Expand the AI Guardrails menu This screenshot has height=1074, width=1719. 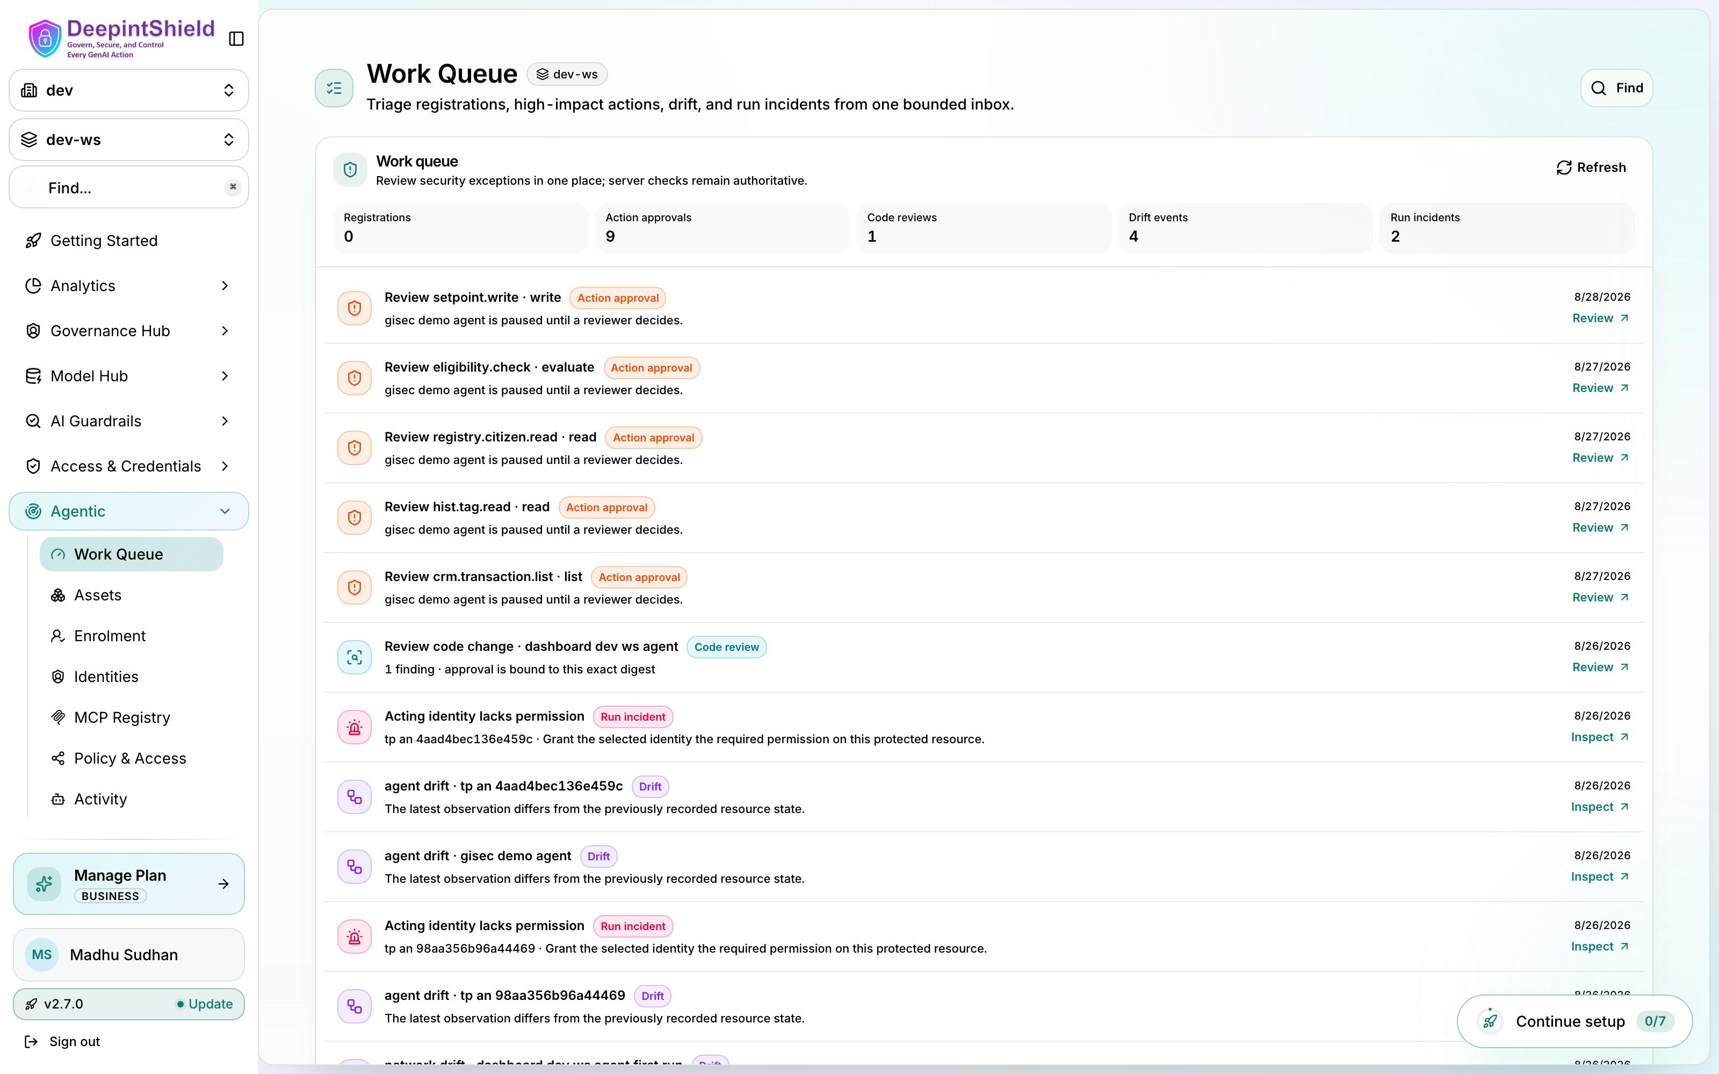tap(128, 420)
